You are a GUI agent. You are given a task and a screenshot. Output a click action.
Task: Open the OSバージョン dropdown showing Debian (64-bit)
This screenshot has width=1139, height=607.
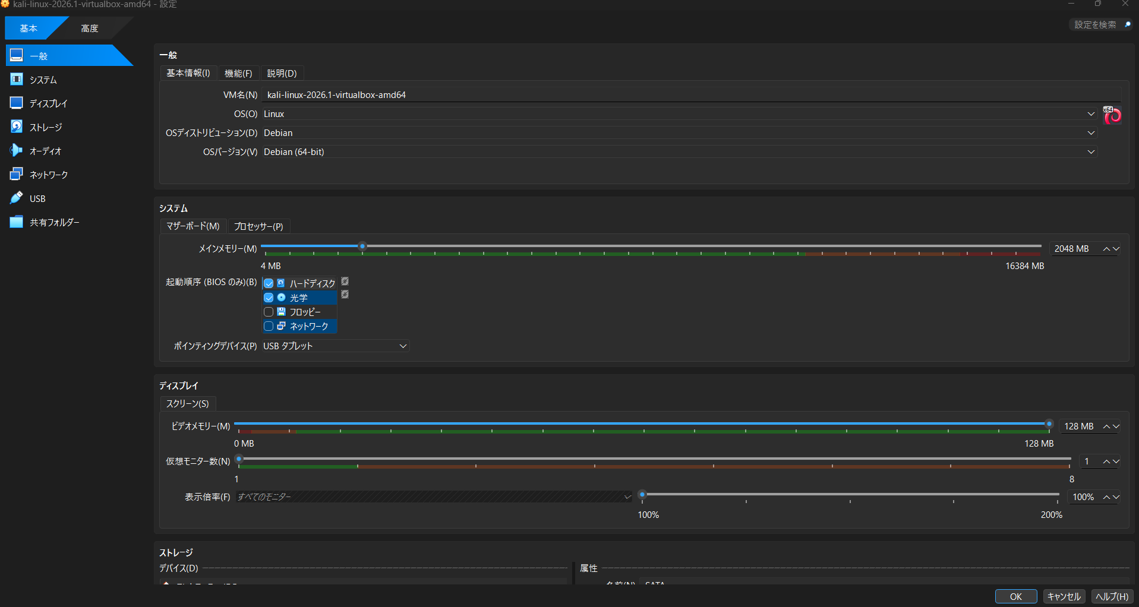(679, 152)
